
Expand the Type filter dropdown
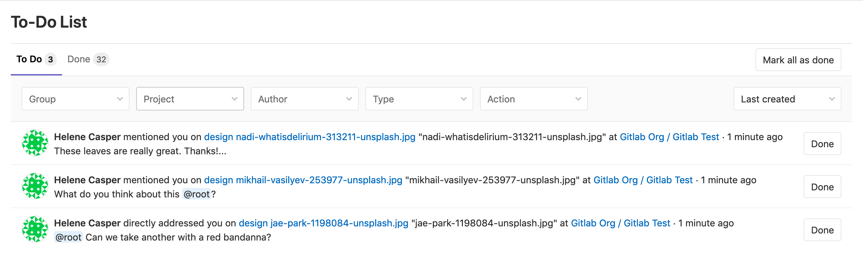click(419, 99)
